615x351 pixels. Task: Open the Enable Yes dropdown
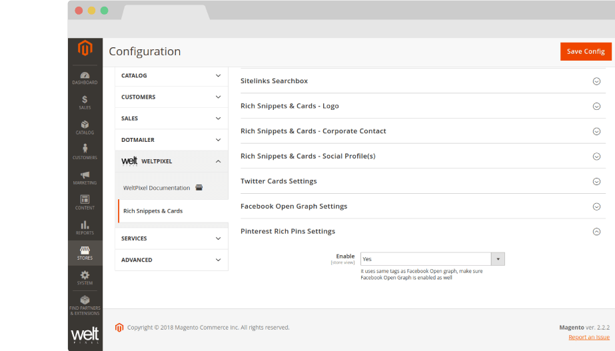(x=432, y=259)
